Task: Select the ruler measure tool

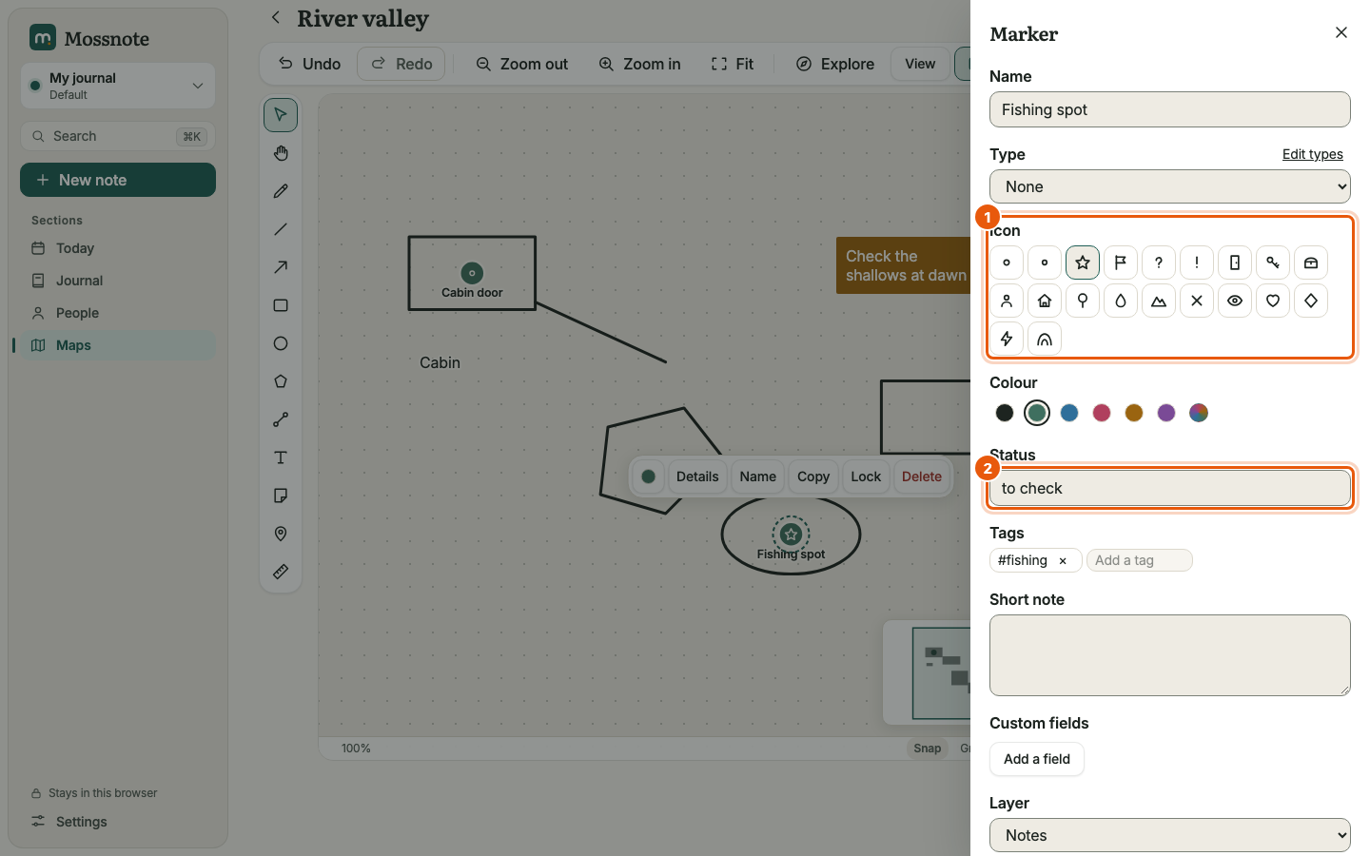Action: click(281, 572)
